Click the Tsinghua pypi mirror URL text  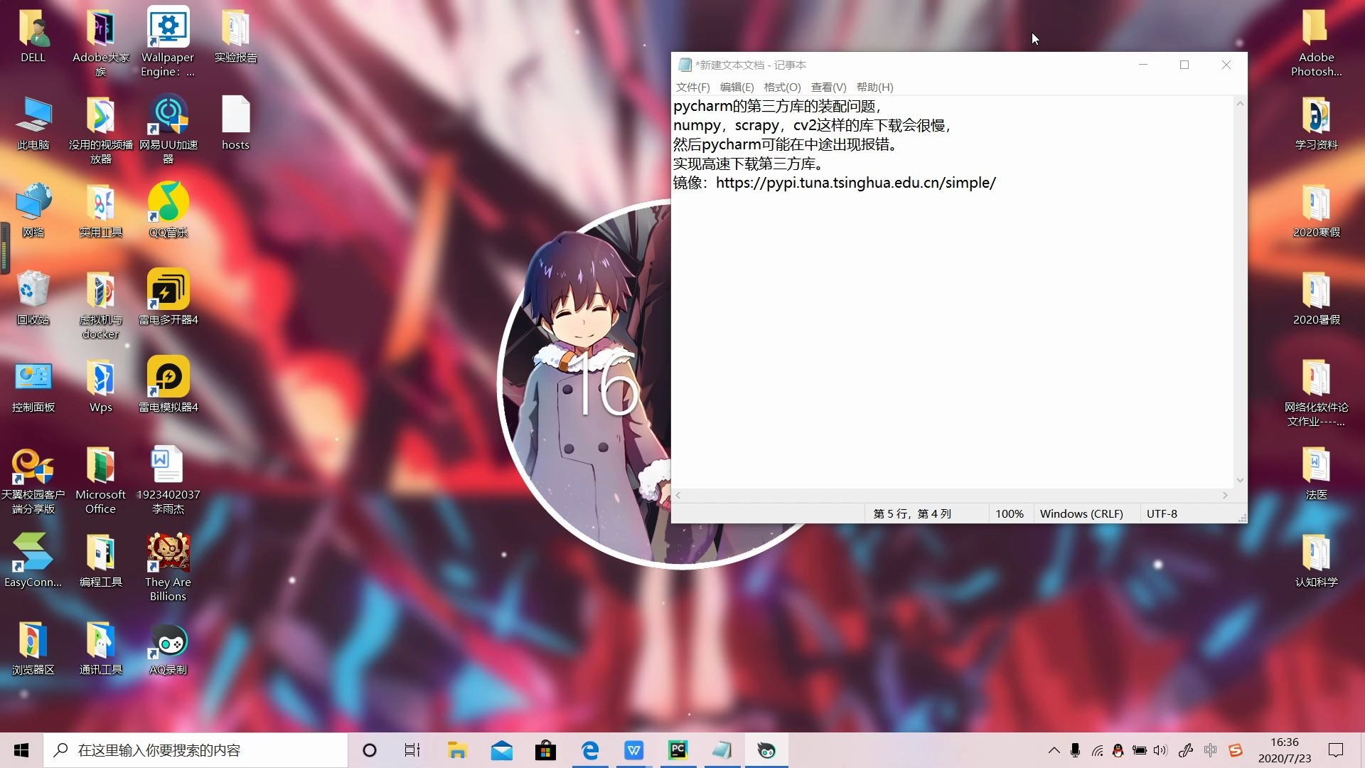[x=856, y=183]
